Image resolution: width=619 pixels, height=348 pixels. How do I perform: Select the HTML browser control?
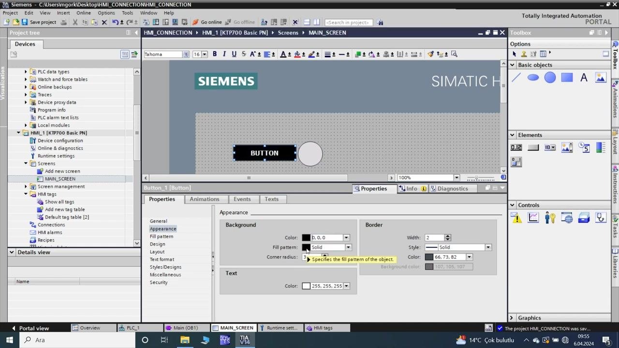[x=567, y=218]
